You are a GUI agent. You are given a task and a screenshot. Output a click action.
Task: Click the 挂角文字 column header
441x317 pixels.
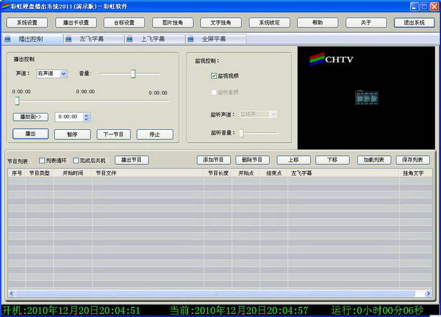click(x=416, y=173)
